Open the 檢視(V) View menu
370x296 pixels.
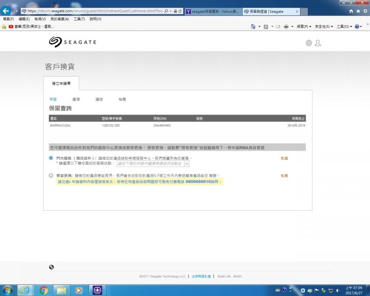40,19
